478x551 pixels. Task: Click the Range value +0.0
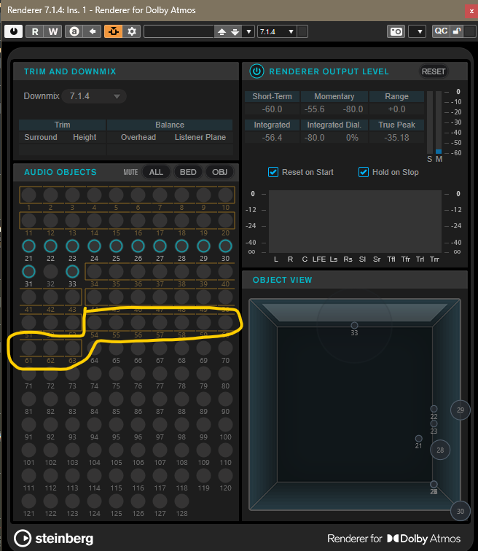tap(396, 109)
